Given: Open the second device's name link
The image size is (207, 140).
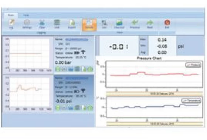Looking at the screenshot, I should point(77,78).
